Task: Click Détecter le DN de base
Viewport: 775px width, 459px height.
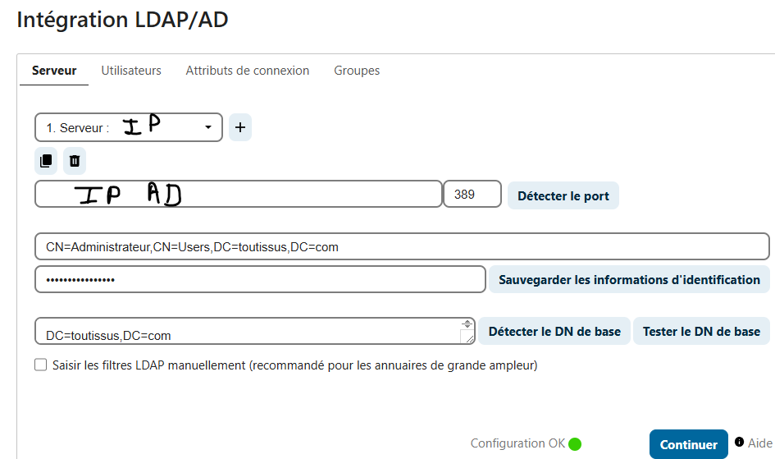Action: click(x=554, y=332)
